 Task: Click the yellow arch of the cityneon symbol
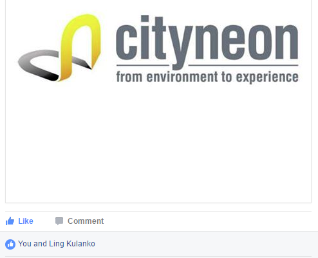pyautogui.click(x=80, y=46)
